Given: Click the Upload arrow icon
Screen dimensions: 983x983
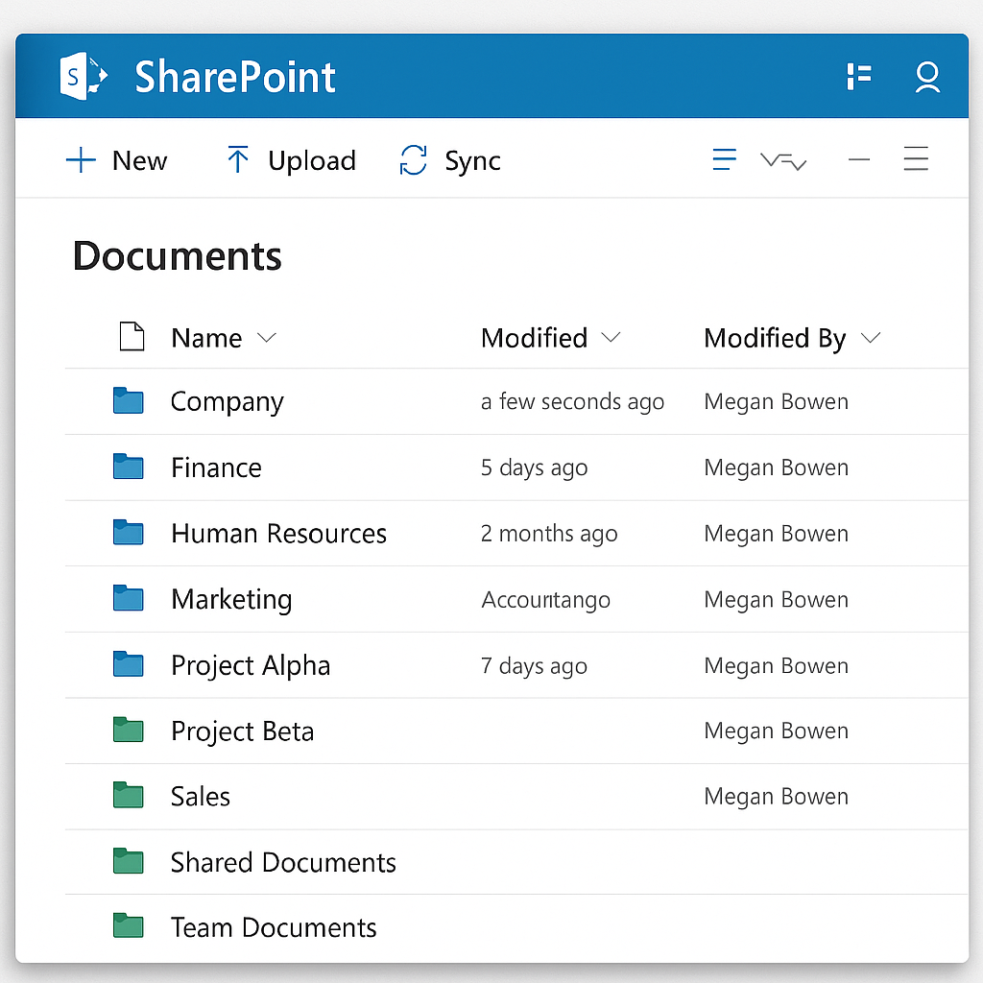Looking at the screenshot, I should [237, 160].
